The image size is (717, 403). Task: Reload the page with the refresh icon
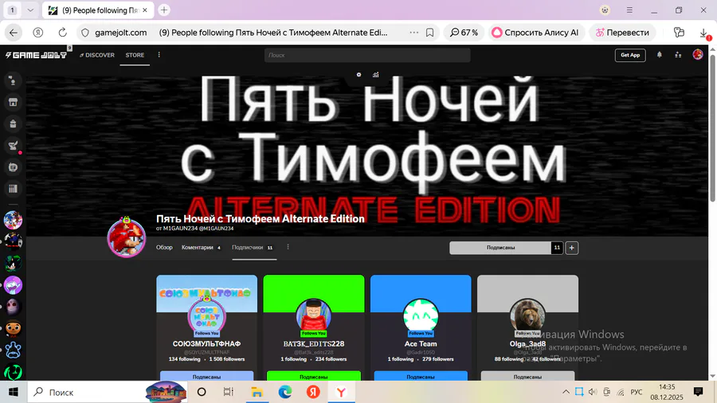(x=63, y=33)
